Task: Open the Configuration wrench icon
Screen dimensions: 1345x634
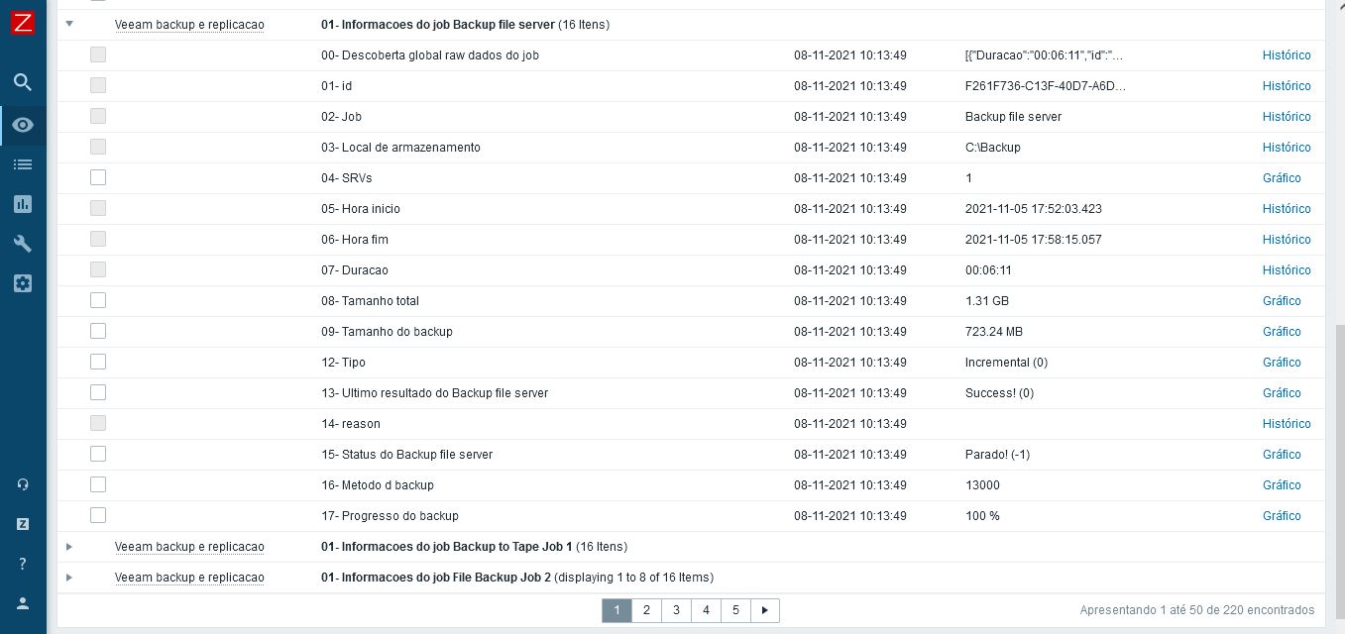Action: [23, 244]
